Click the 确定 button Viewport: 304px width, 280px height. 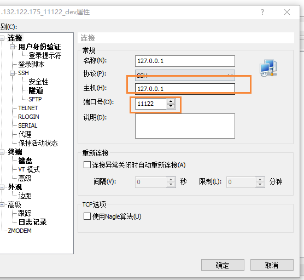pyautogui.click(x=223, y=265)
